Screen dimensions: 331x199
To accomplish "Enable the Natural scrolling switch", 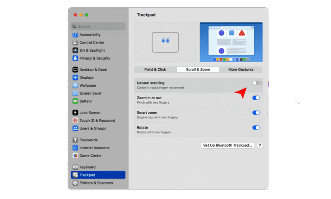I will pos(256,83).
